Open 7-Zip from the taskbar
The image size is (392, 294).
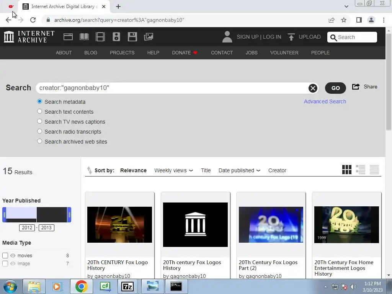point(127,286)
